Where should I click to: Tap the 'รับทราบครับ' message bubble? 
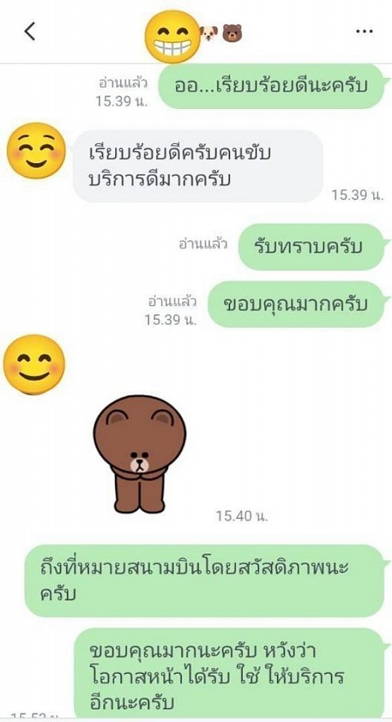(x=311, y=247)
